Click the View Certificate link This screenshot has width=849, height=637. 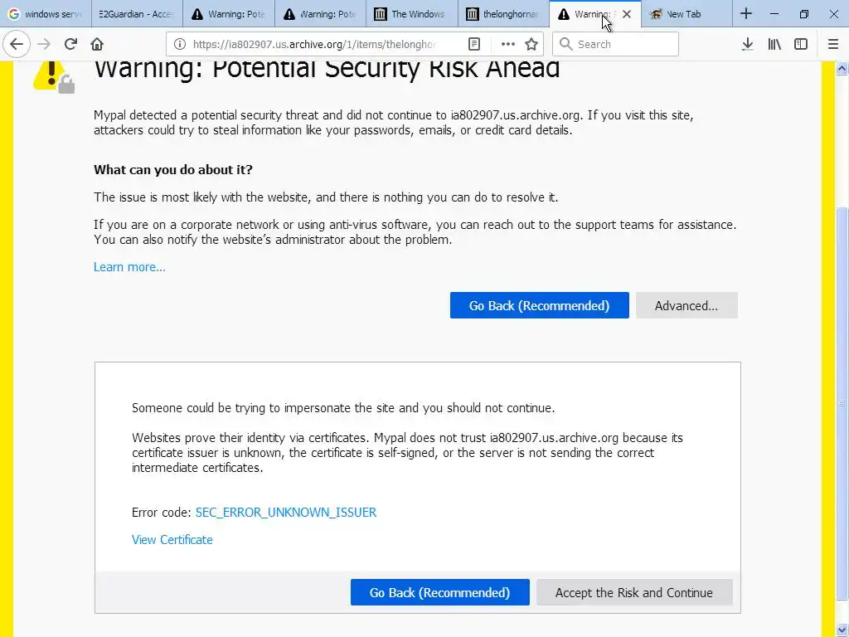point(172,540)
